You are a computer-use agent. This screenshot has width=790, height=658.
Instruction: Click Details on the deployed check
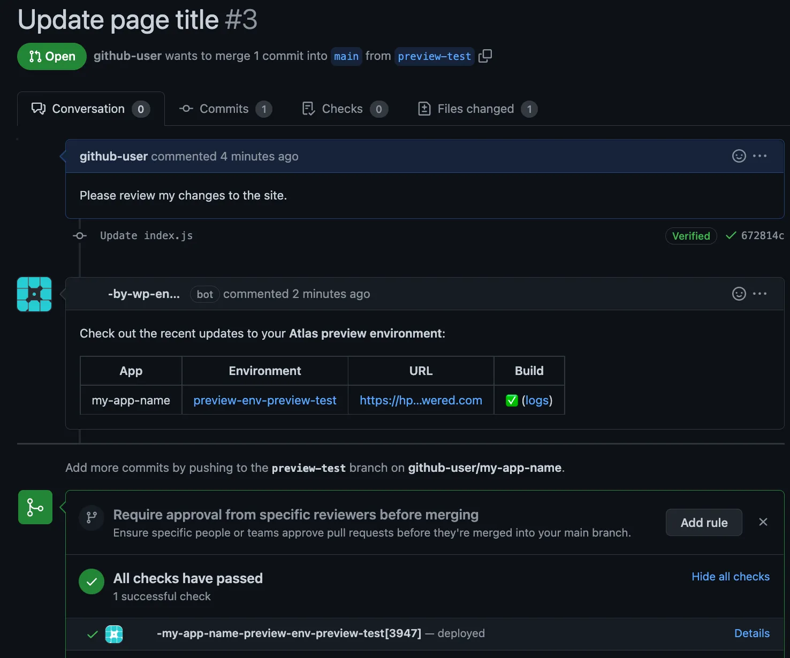point(752,633)
